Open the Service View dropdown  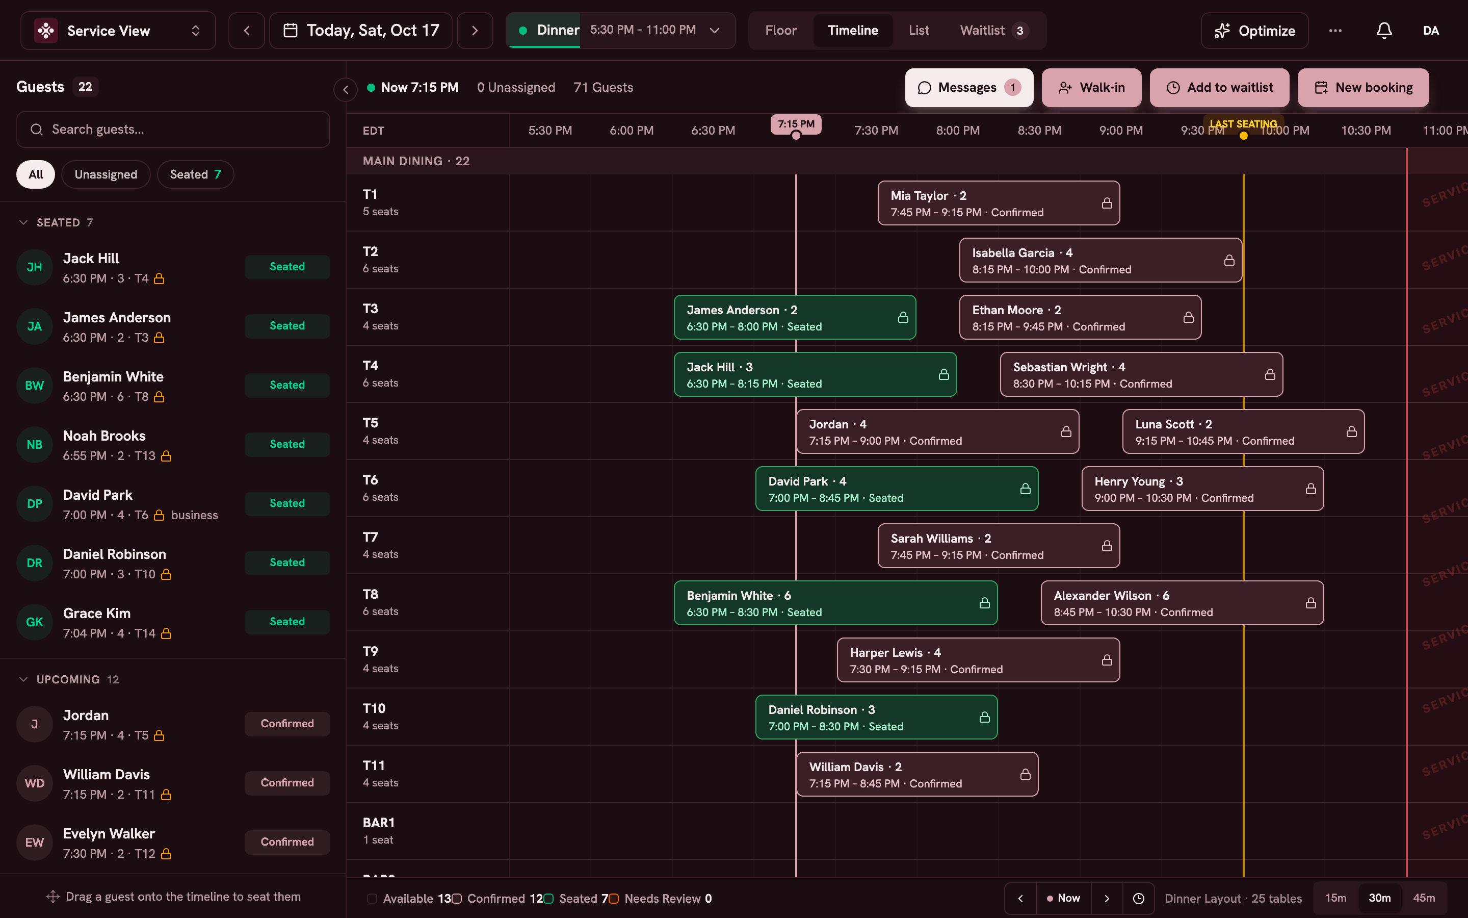tap(118, 31)
